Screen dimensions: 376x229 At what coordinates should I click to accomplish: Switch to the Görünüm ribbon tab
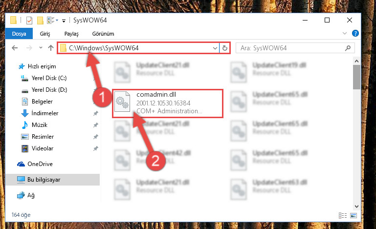[x=103, y=34]
